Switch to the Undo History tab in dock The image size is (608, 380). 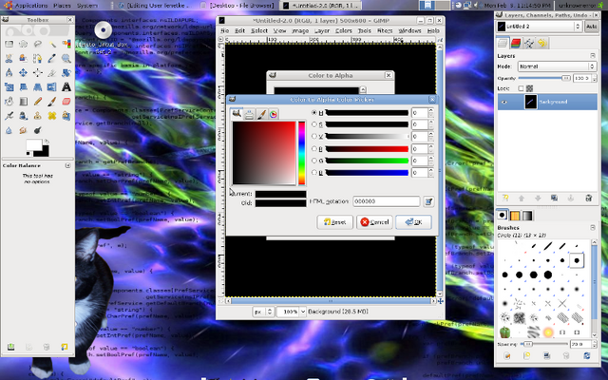542,43
